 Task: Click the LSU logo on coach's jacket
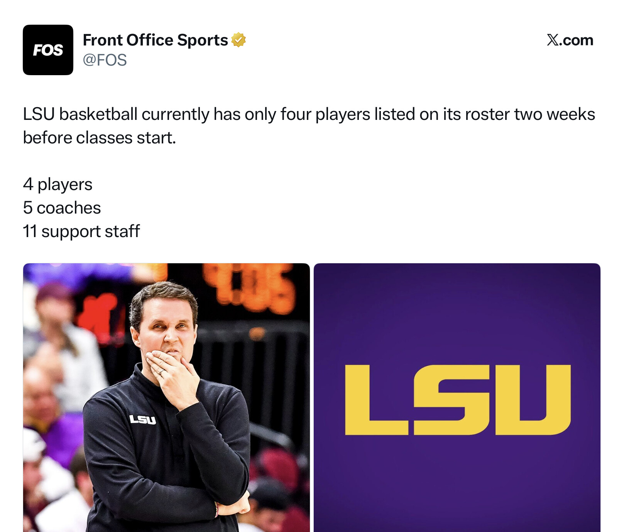[x=142, y=419]
